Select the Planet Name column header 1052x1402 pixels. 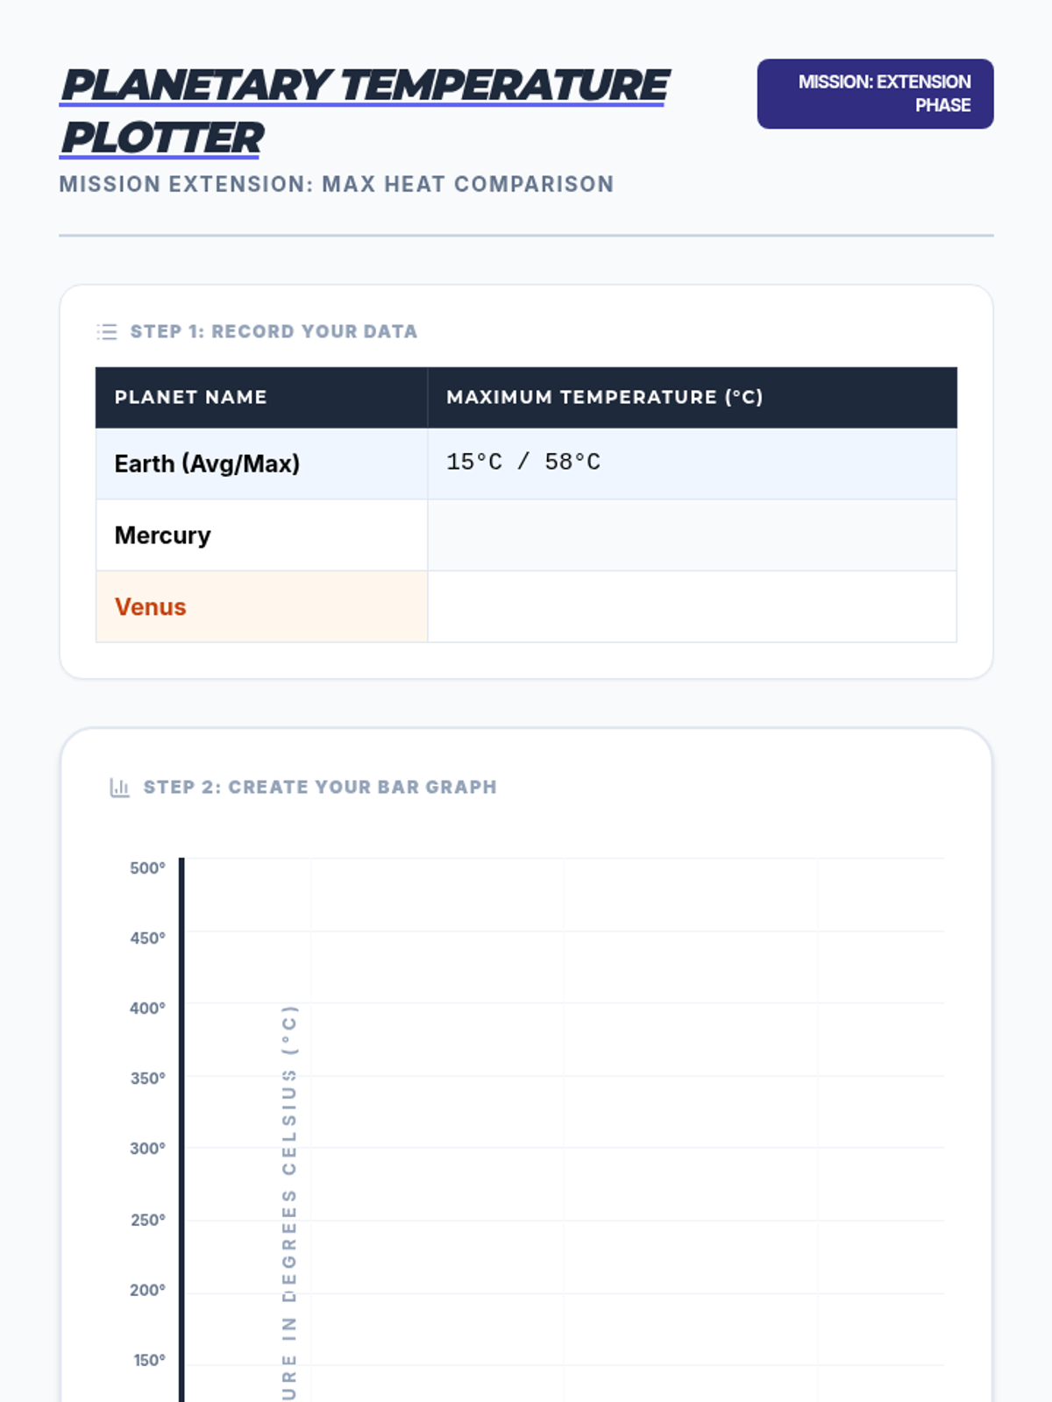pos(190,397)
